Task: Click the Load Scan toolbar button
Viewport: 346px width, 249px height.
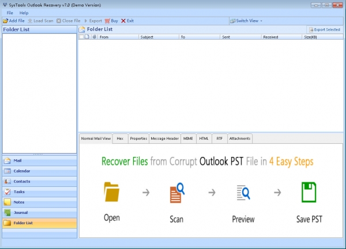Action: 40,21
